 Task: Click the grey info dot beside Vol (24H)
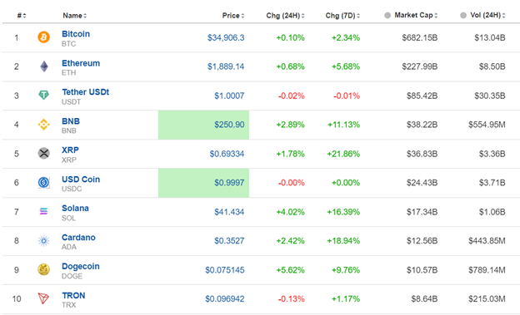pos(463,15)
